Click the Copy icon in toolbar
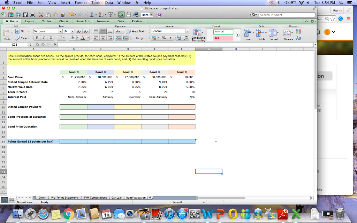 [48, 15]
